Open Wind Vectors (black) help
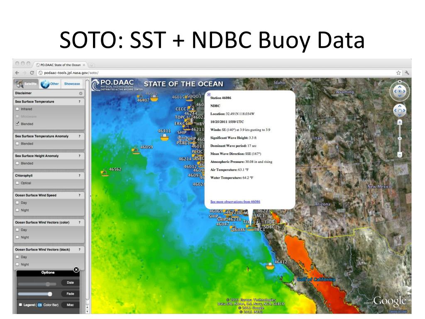Viewport: 425px width, 319px height. [x=79, y=249]
